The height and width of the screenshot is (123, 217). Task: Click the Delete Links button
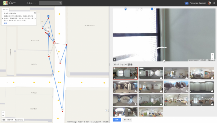point(19,120)
